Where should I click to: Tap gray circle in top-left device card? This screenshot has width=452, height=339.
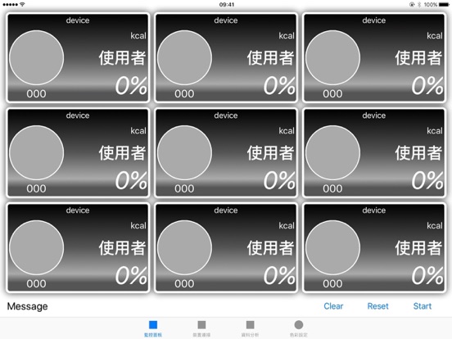36,57
